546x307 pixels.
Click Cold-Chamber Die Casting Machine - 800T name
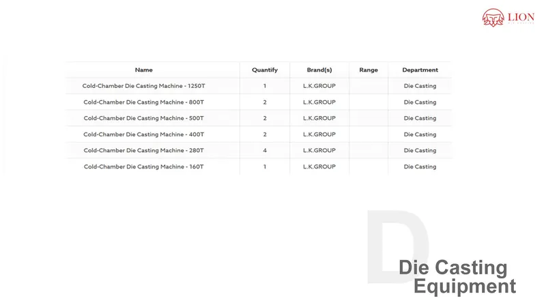click(x=144, y=102)
